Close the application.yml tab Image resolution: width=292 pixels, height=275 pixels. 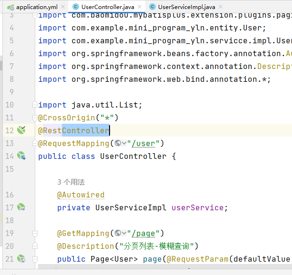click(x=63, y=7)
